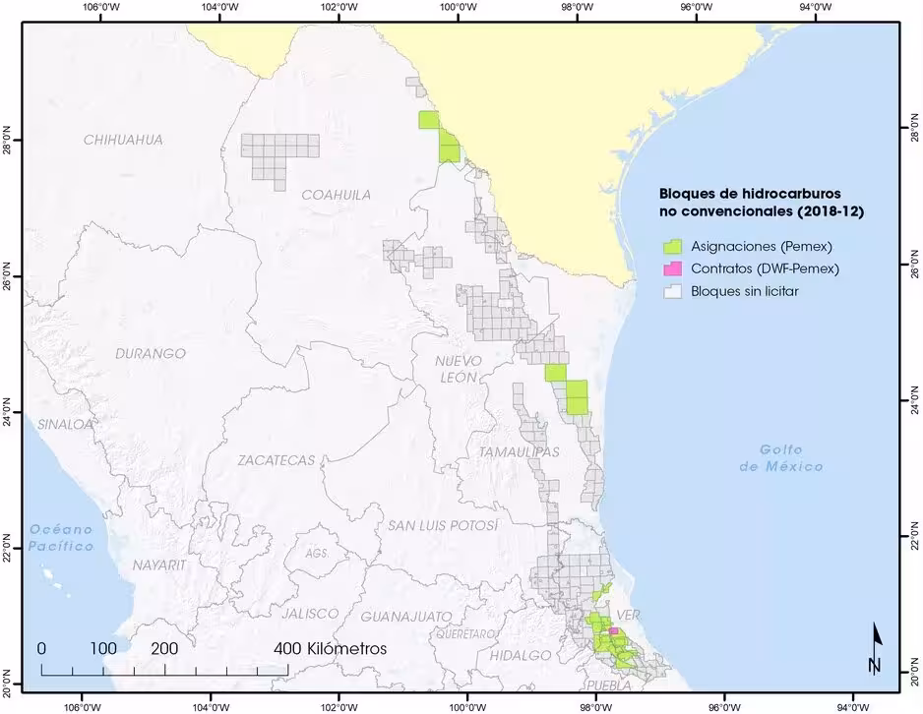Click the 400 Kilómetros scale bar text

[x=331, y=649]
